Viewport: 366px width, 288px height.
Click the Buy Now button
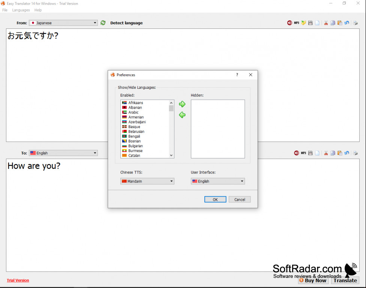(313, 280)
